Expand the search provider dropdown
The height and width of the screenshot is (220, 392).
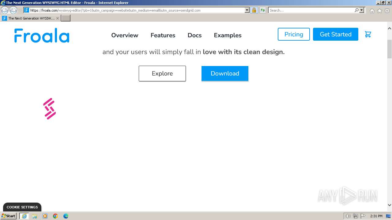362,10
